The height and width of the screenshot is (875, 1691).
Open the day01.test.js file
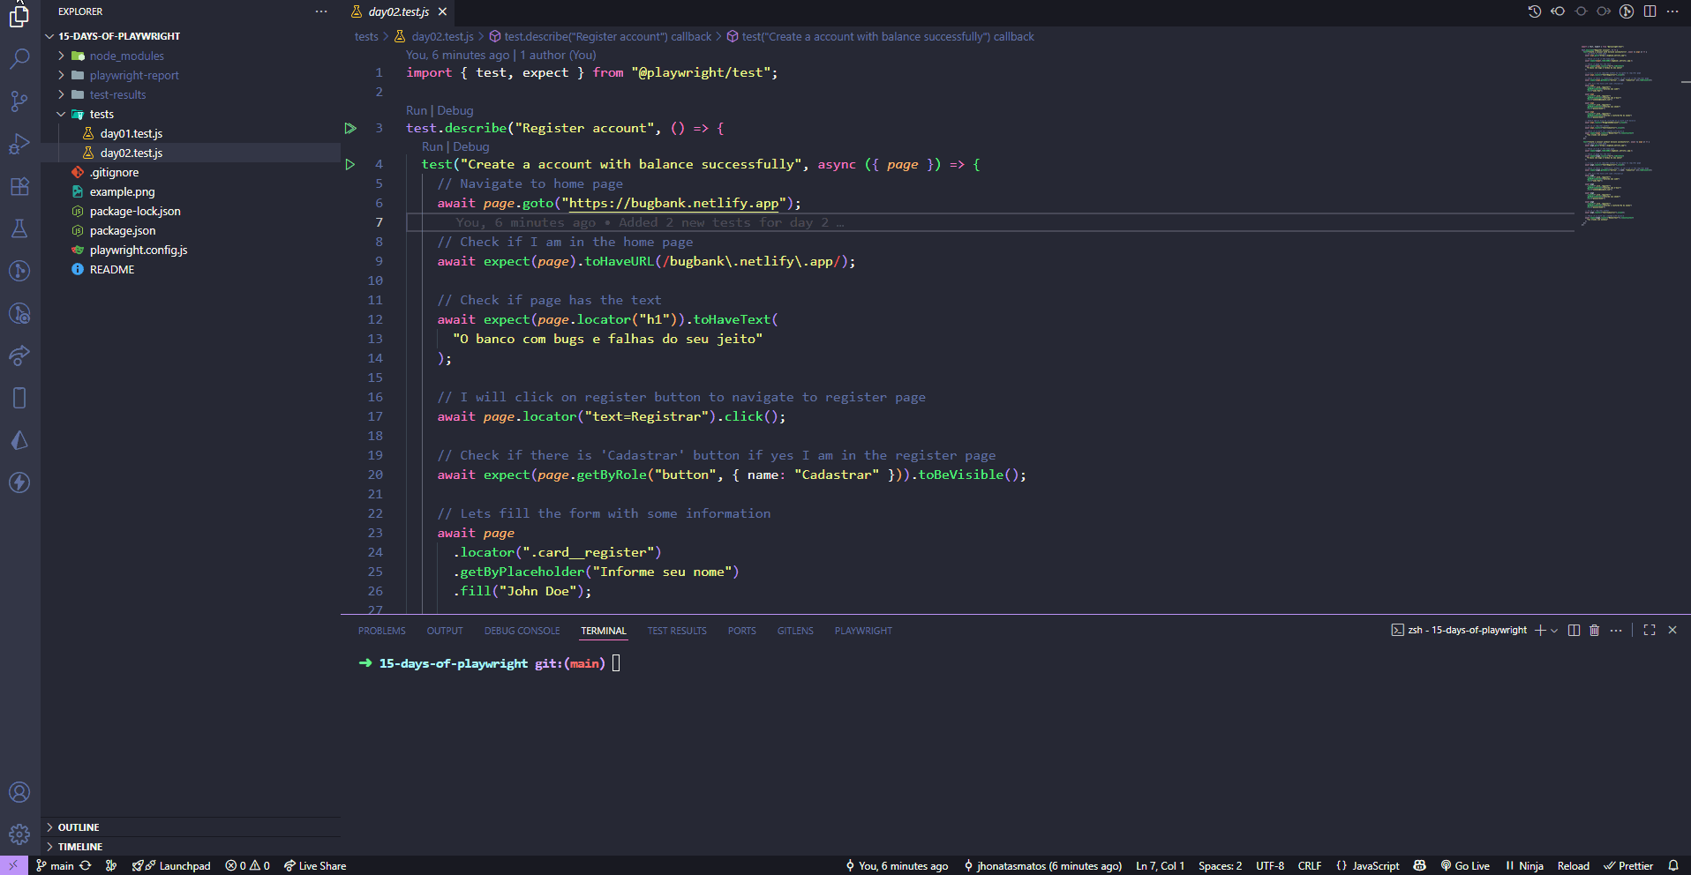pos(131,134)
